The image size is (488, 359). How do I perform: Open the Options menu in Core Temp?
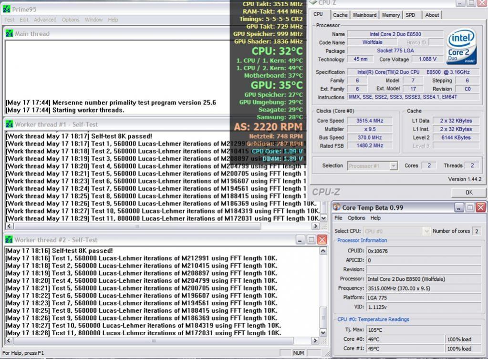356,218
